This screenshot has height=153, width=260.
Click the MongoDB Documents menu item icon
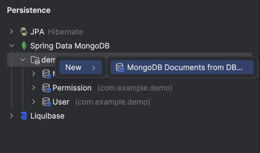click(120, 67)
